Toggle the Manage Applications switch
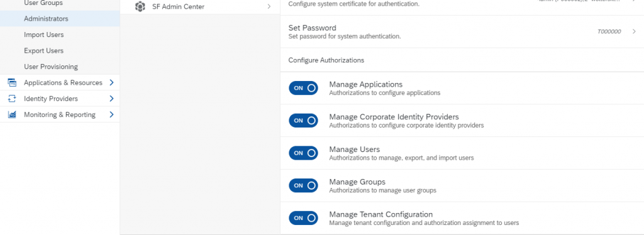Screen dimensions: 644x235 point(303,88)
